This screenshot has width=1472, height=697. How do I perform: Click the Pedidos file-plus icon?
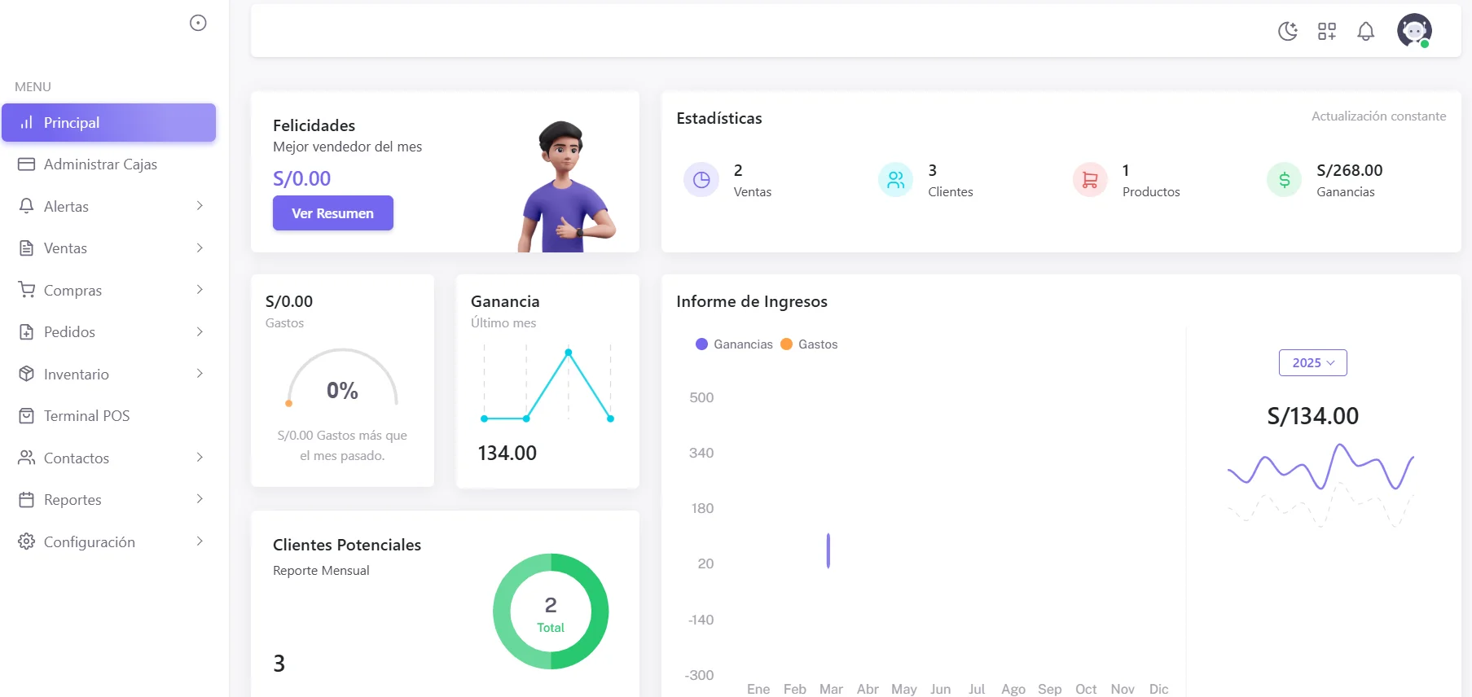coord(27,332)
